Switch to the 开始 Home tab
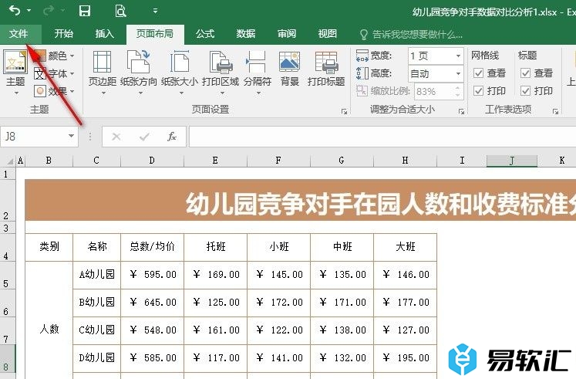The image size is (576, 379). (63, 34)
